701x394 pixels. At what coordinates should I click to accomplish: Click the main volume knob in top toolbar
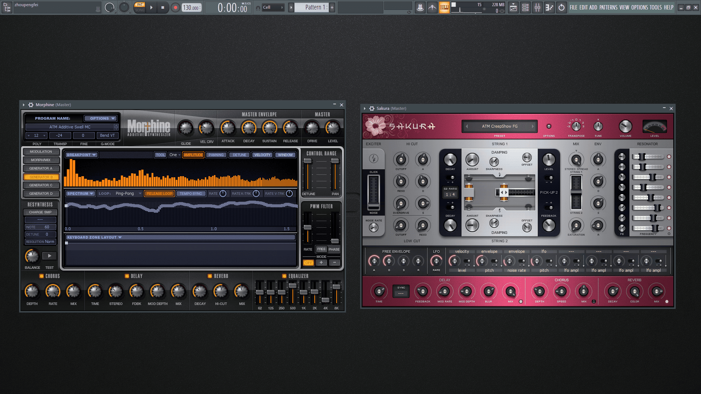pyautogui.click(x=109, y=7)
